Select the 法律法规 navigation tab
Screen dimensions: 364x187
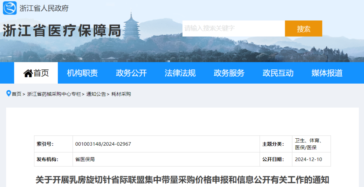tap(180, 73)
